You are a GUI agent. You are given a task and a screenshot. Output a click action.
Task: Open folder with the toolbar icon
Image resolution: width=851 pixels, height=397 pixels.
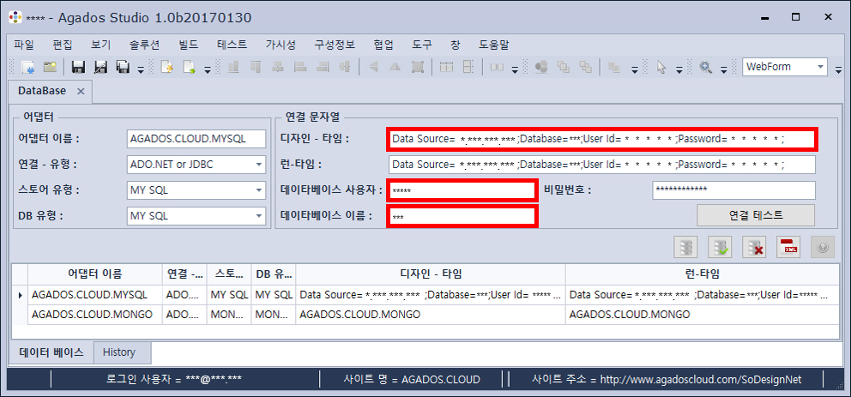tap(51, 67)
